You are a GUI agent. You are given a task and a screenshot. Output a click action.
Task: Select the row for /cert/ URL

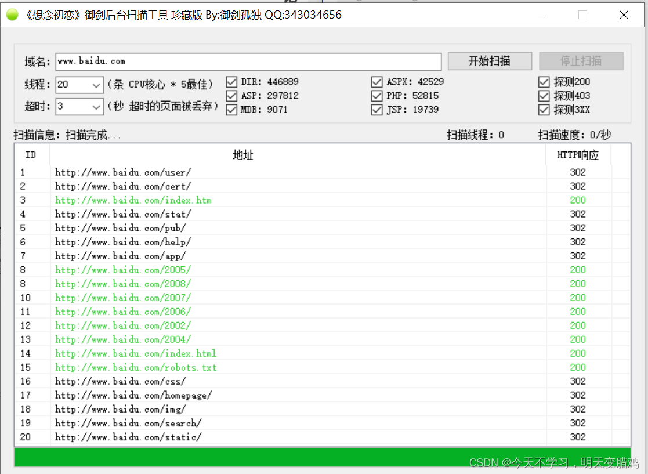tap(323, 186)
